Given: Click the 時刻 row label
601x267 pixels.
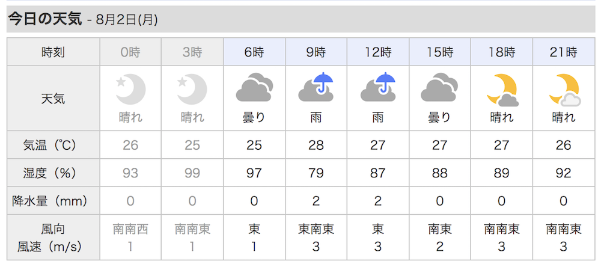Looking at the screenshot, I should [x=53, y=52].
